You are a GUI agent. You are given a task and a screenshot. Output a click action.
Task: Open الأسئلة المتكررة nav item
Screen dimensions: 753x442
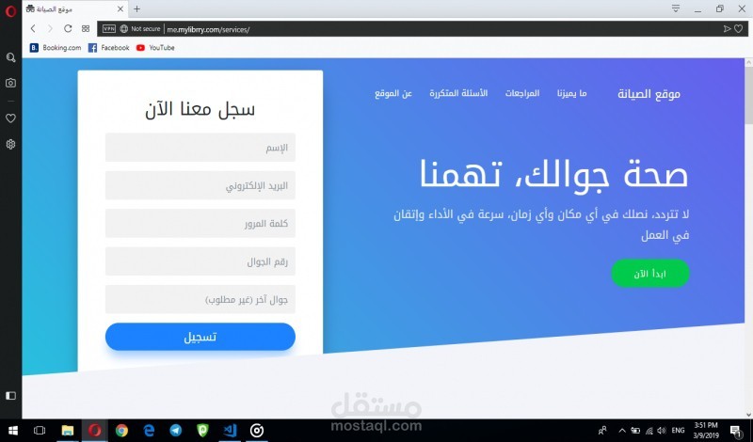(x=458, y=93)
